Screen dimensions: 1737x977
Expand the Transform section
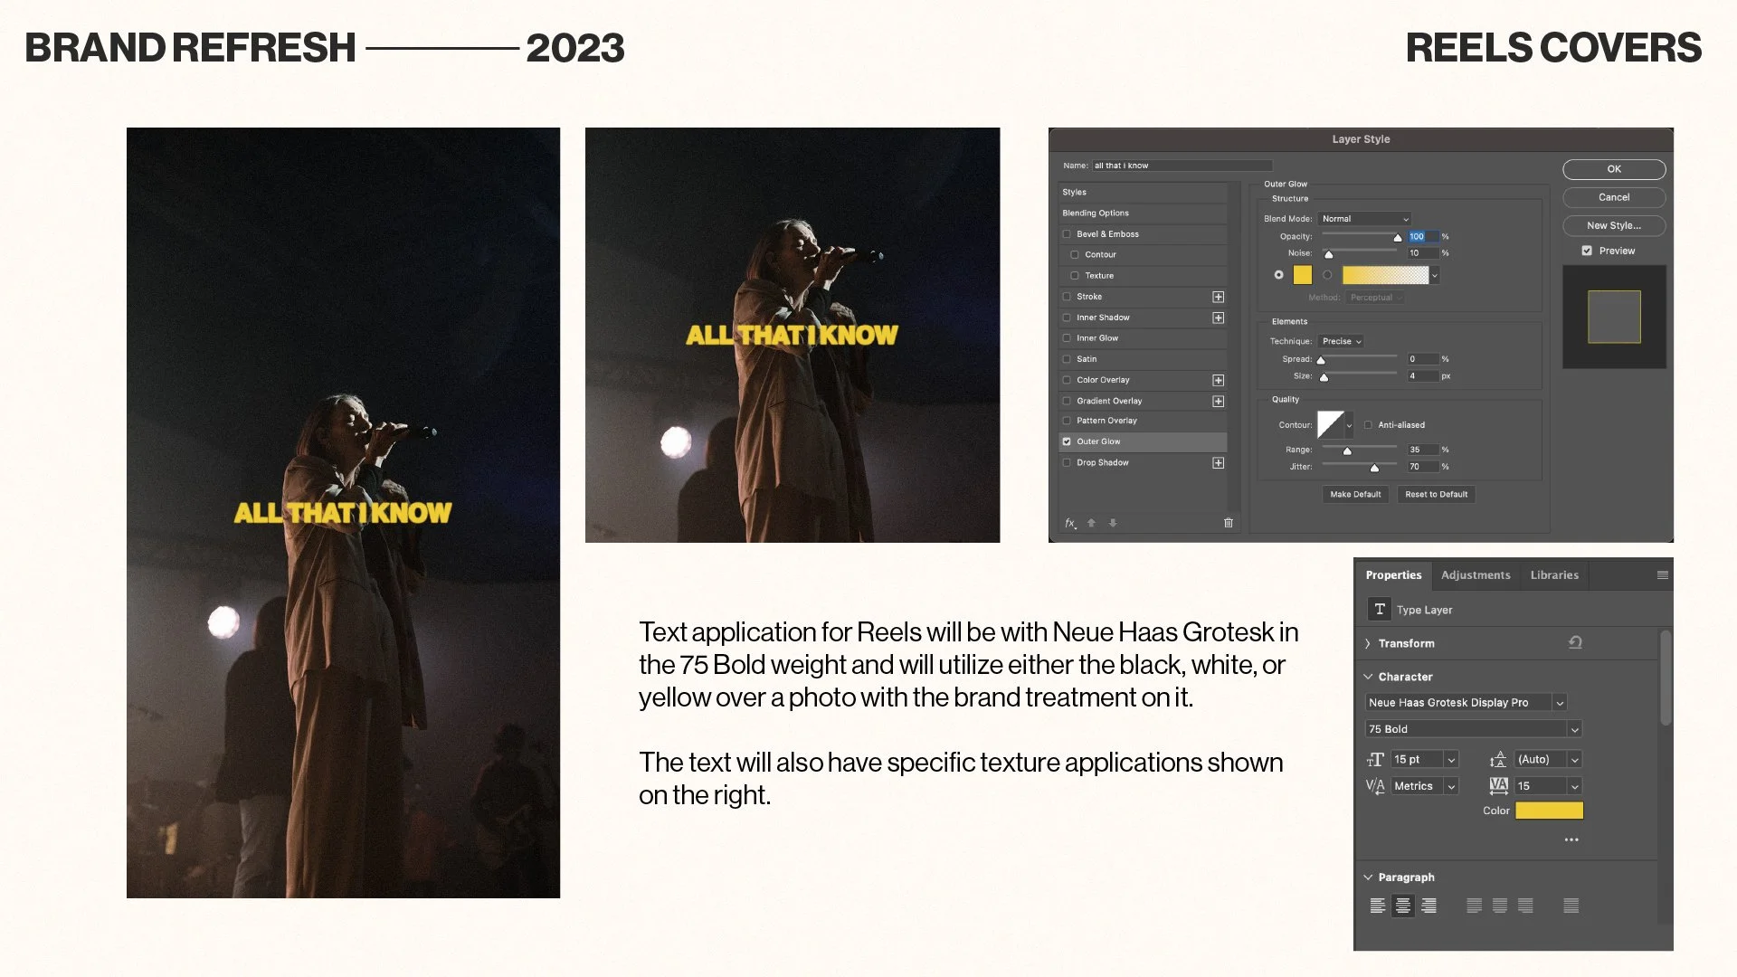(x=1368, y=644)
